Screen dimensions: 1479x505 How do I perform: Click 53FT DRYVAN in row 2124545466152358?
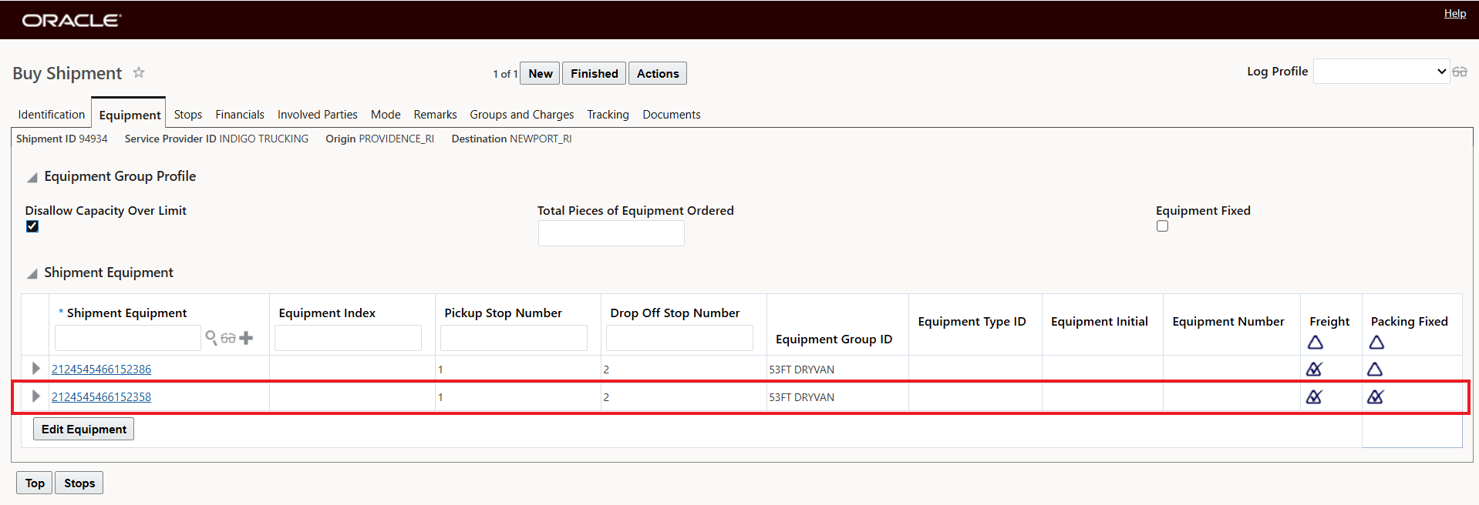coord(801,397)
